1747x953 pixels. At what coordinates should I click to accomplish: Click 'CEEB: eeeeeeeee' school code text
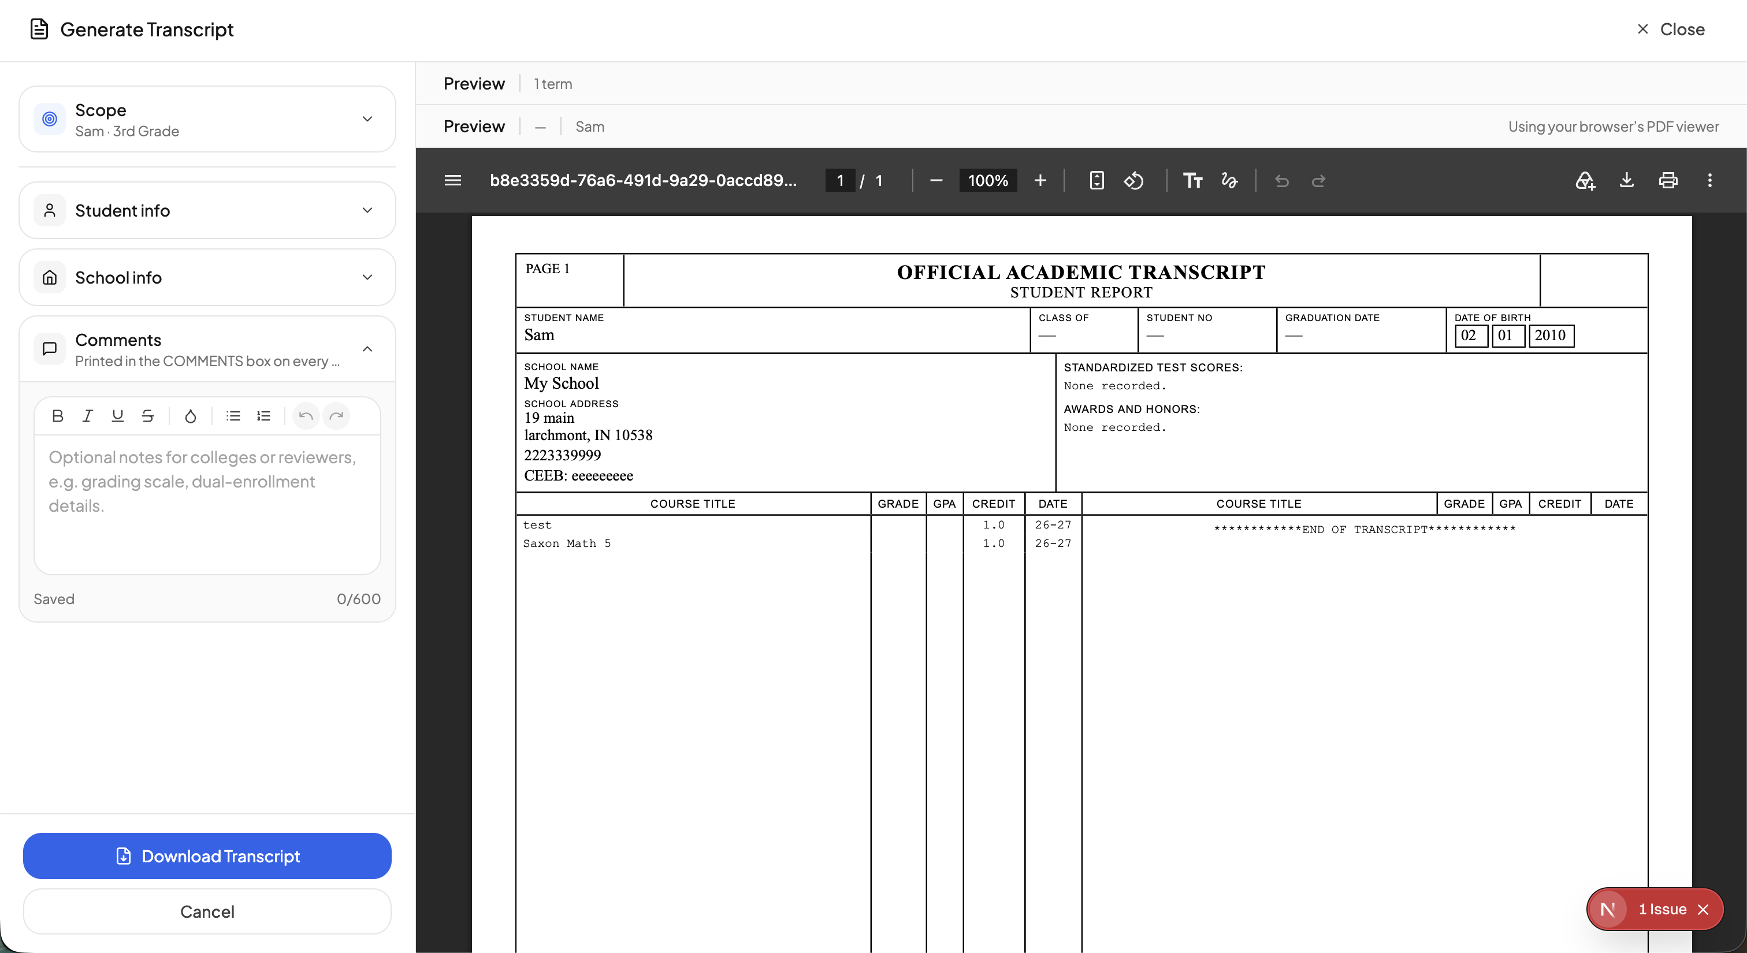pyautogui.click(x=578, y=476)
